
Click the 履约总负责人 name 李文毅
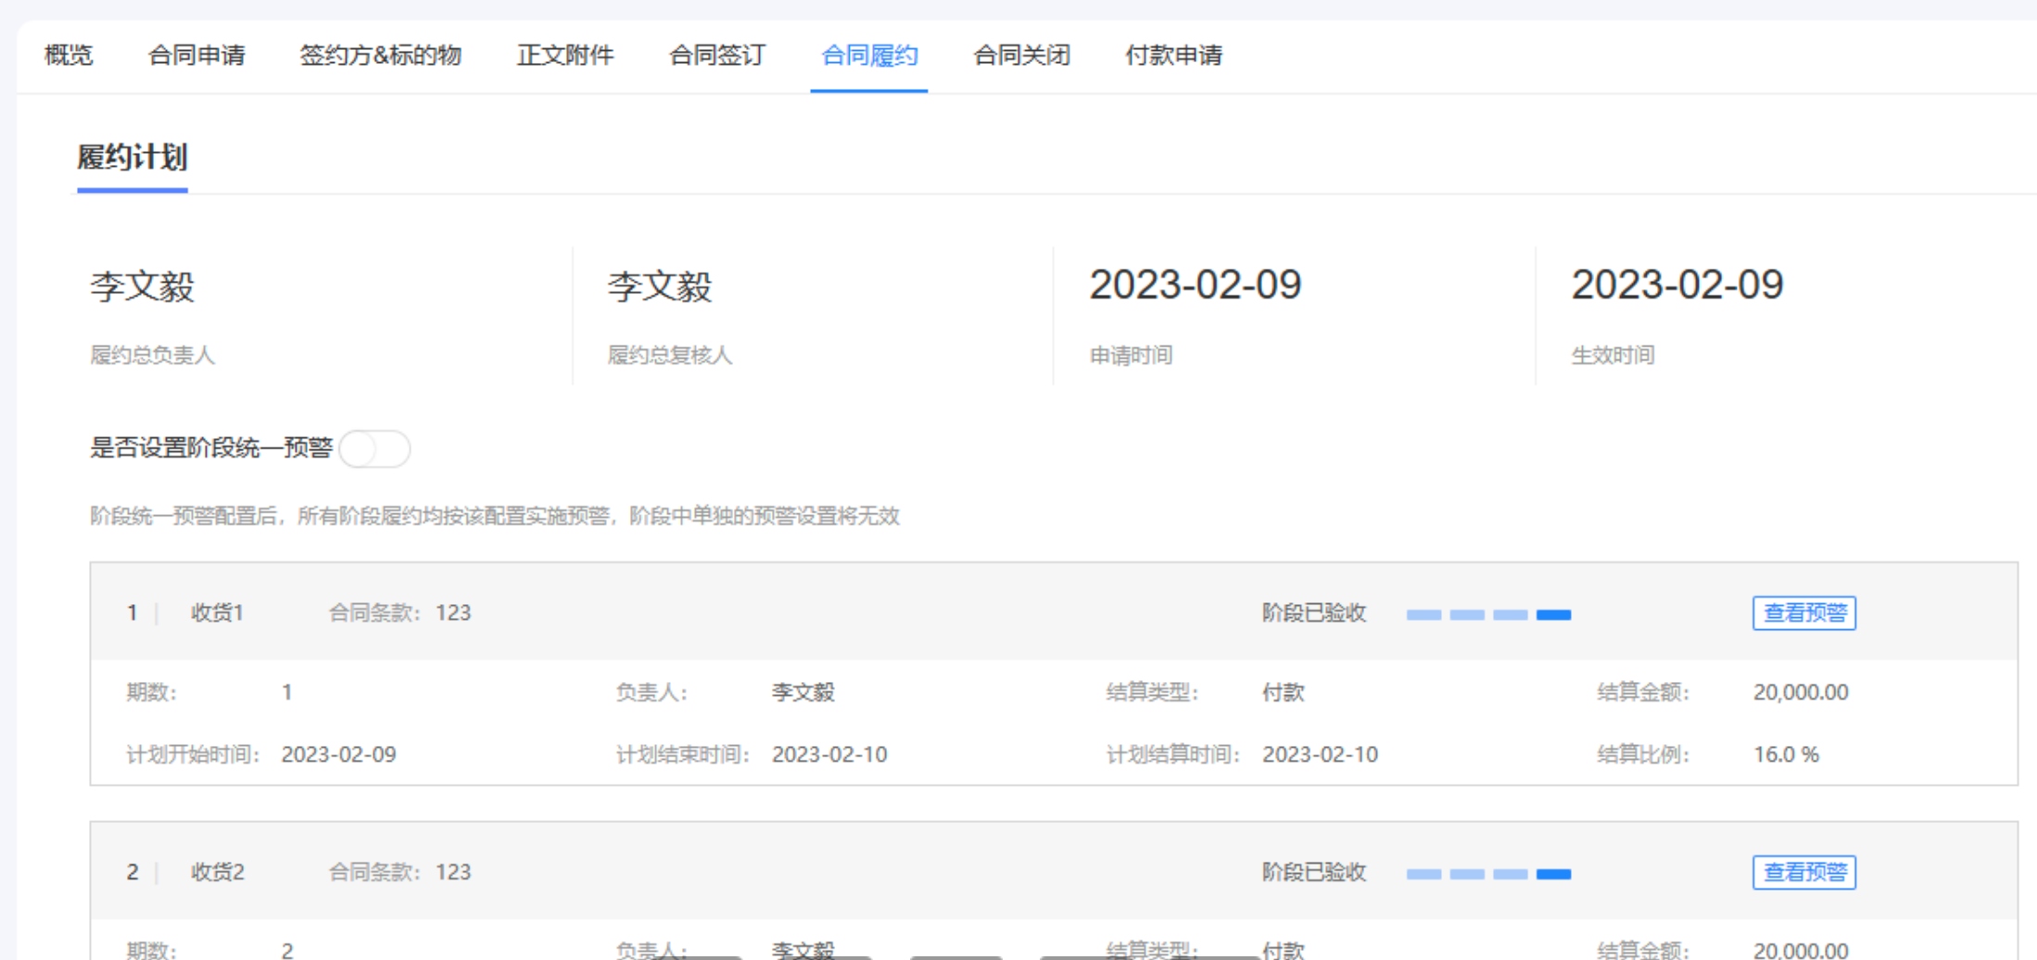pos(143,286)
